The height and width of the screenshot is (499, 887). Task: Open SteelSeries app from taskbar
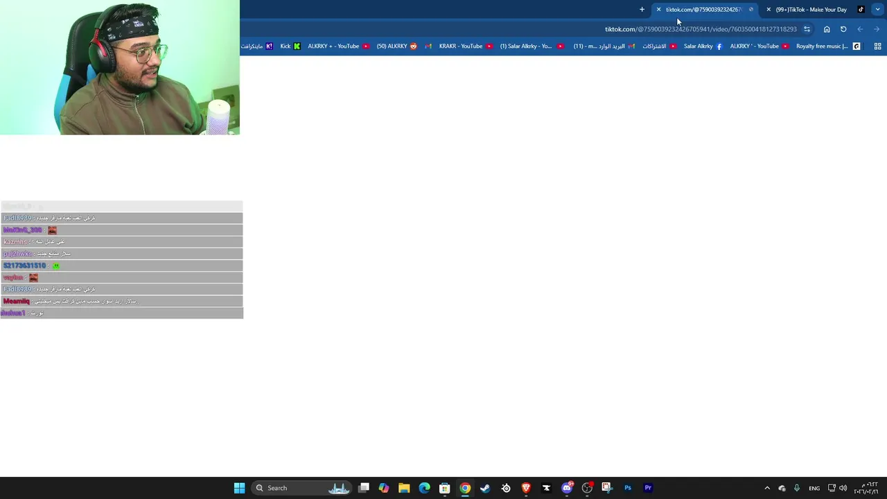506,488
